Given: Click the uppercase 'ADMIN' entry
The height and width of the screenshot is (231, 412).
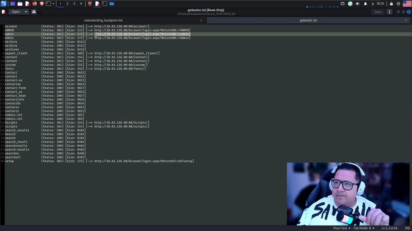Looking at the screenshot, I should pyautogui.click(x=9, y=30).
